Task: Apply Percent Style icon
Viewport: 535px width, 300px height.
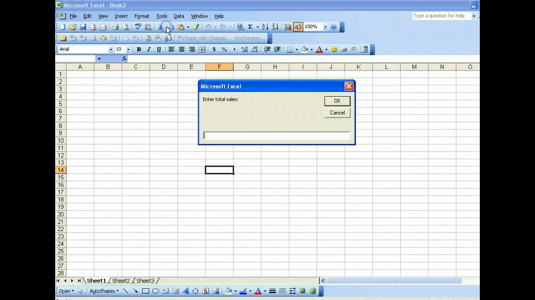Action: (x=224, y=49)
